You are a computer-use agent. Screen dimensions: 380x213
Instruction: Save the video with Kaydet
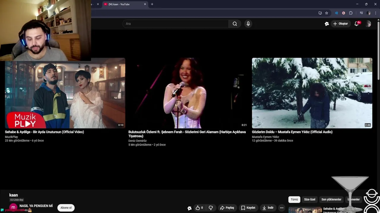(x=248, y=208)
